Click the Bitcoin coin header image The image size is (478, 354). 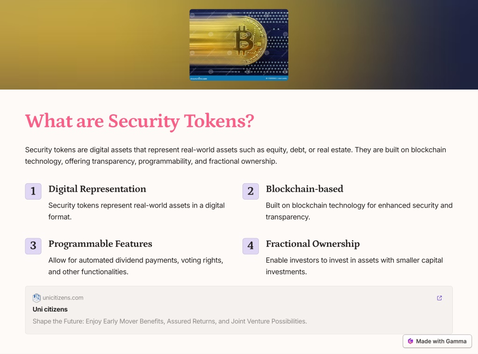point(239,45)
